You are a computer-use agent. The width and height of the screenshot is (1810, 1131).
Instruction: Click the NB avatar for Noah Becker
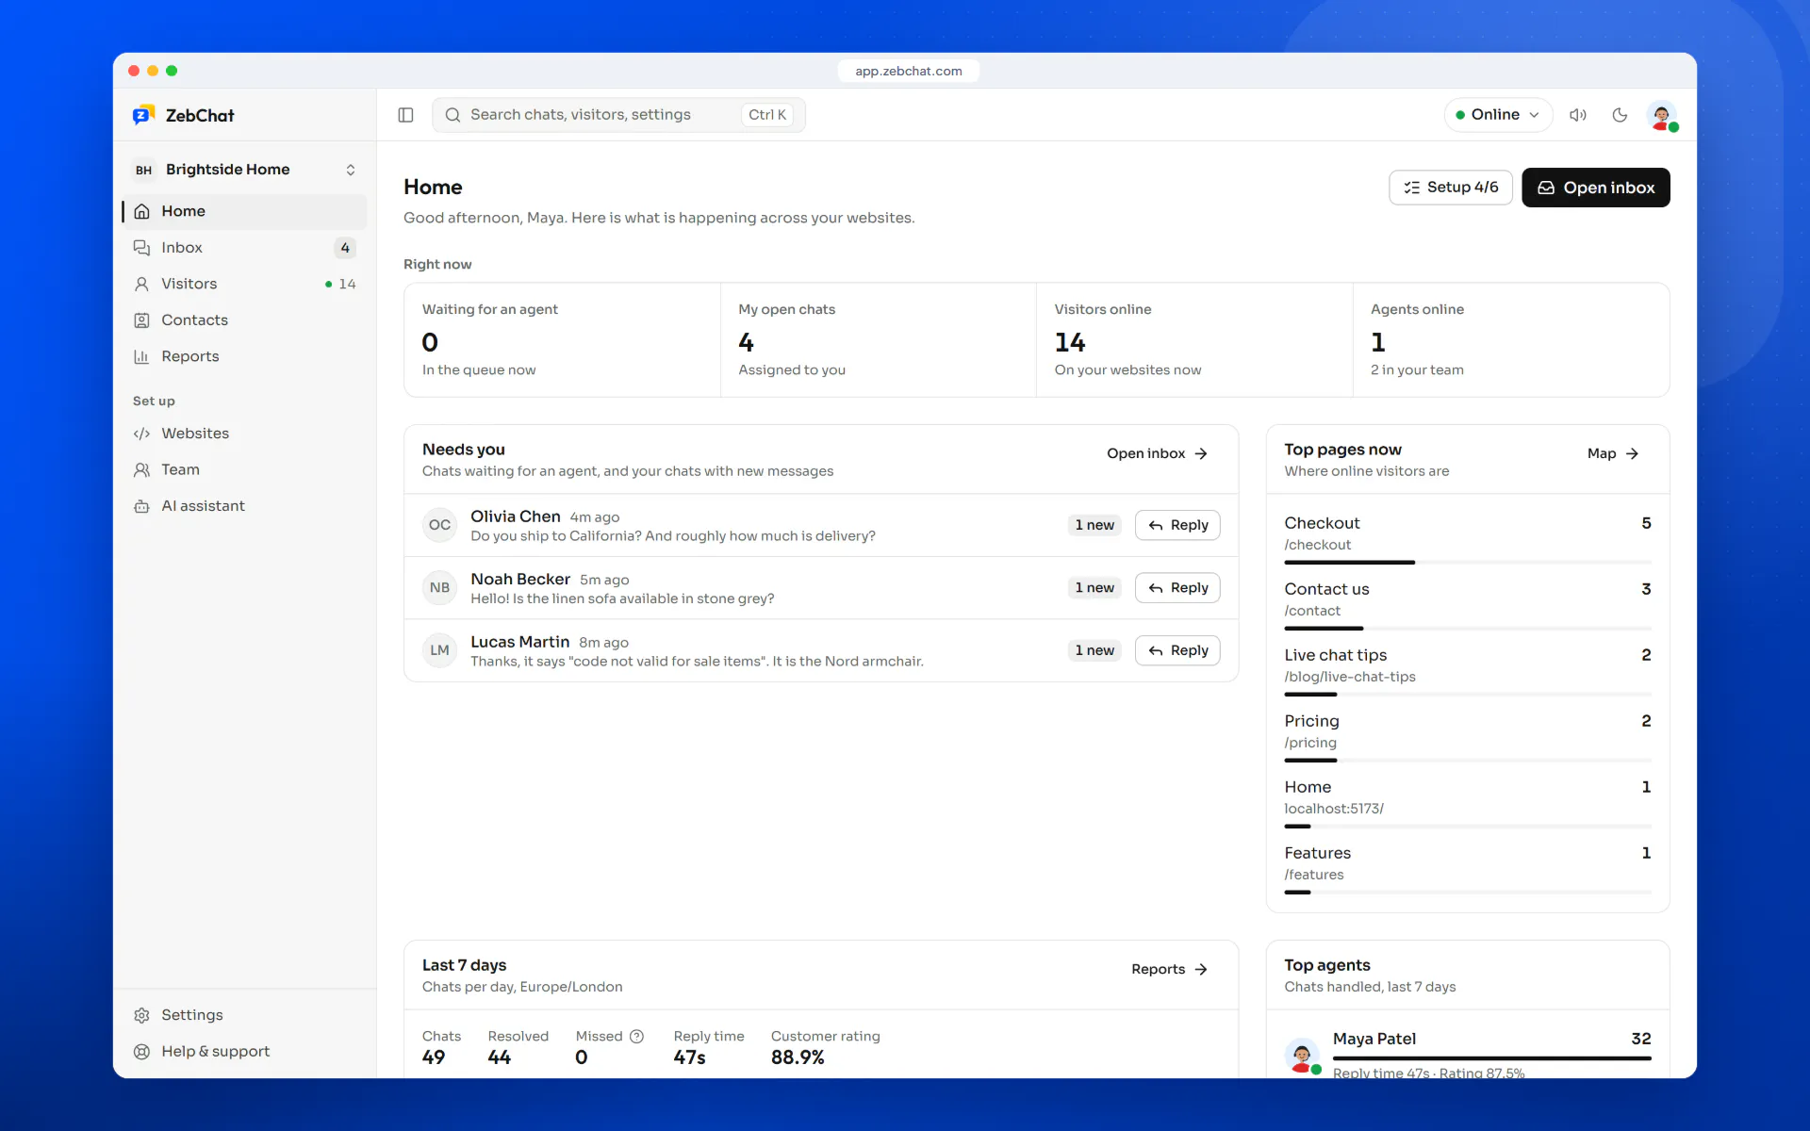439,588
